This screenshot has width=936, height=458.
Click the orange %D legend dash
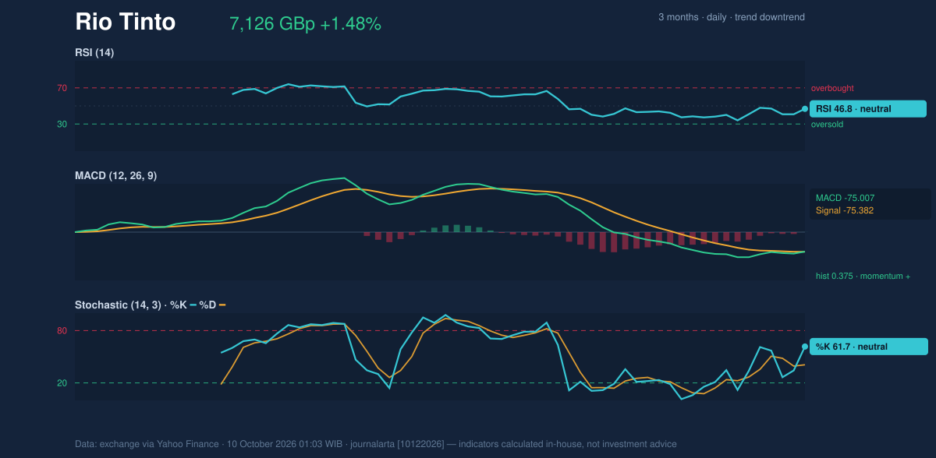pos(222,305)
